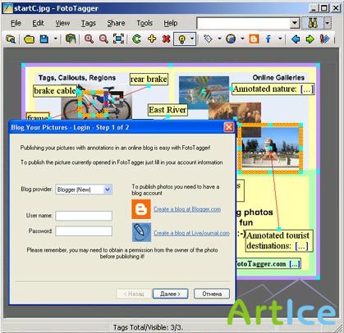
Task: Open the Help menu
Action: 171,23
